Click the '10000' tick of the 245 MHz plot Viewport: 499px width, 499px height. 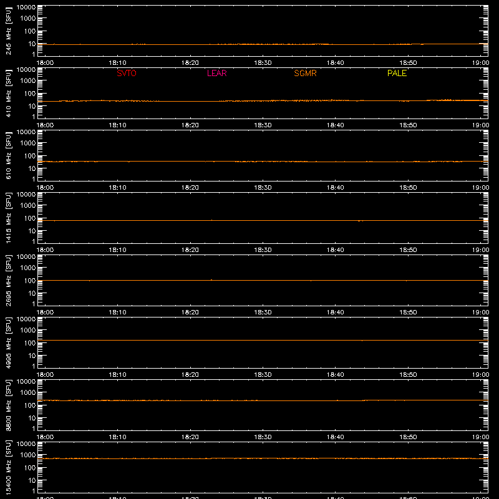pyautogui.click(x=26, y=7)
